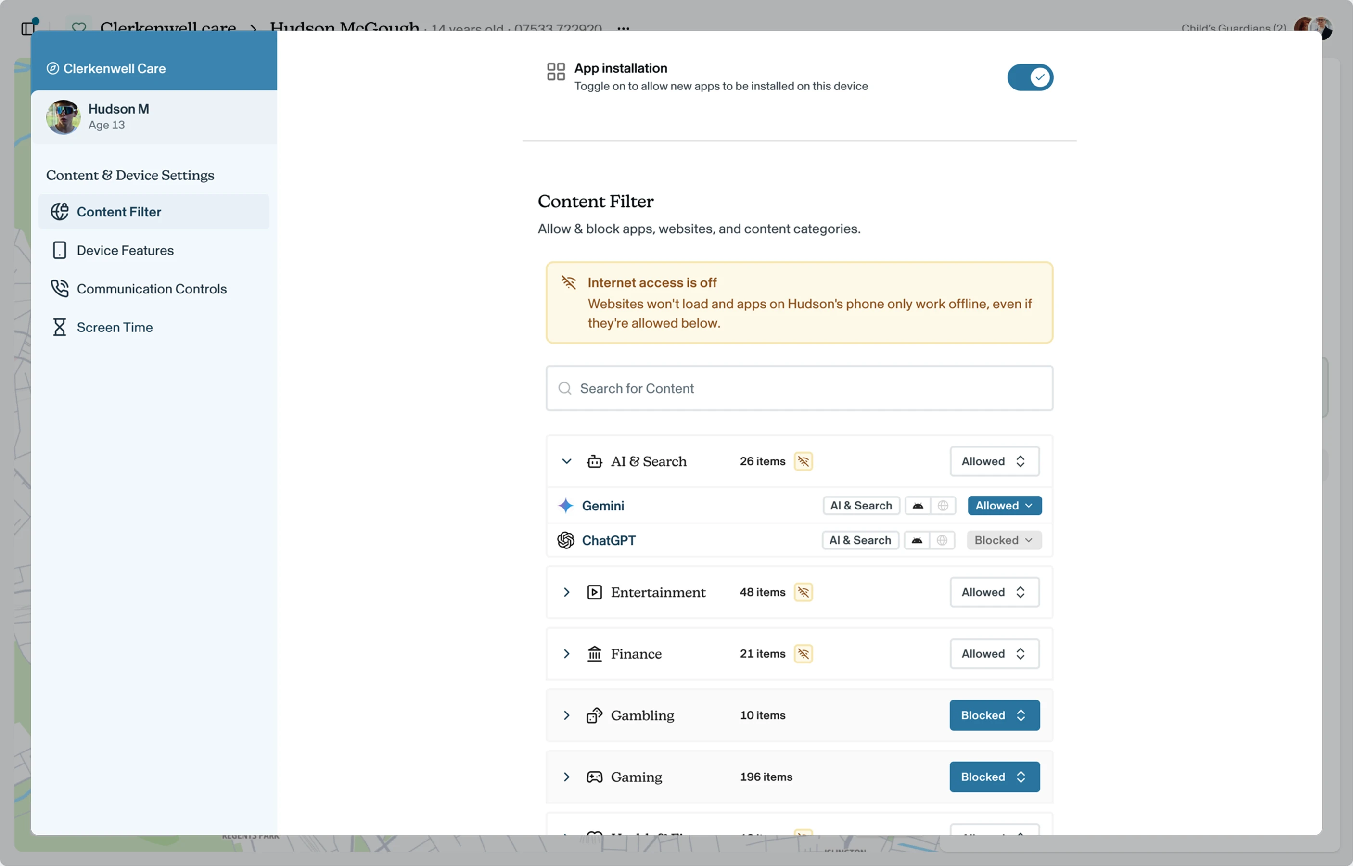
Task: Click the web globe icon in Gemini row
Action: click(943, 506)
